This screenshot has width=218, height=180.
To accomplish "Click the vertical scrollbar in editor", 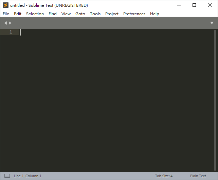I will (215, 100).
